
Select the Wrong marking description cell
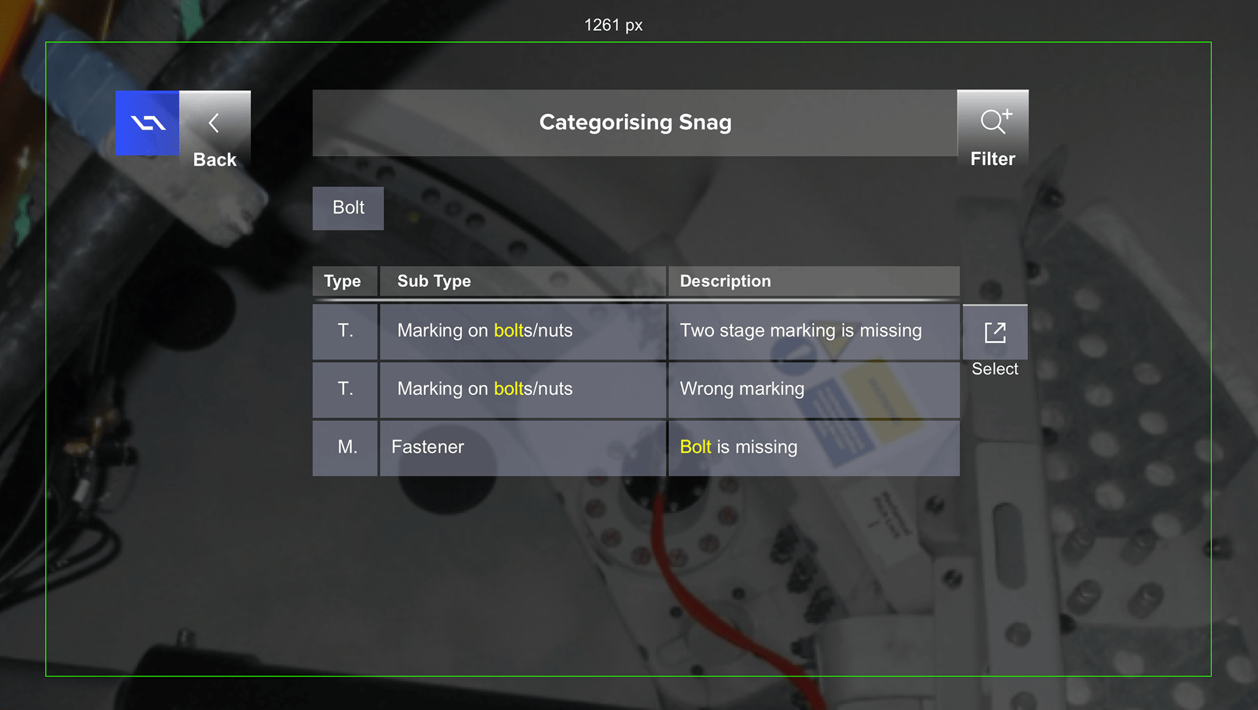(814, 390)
